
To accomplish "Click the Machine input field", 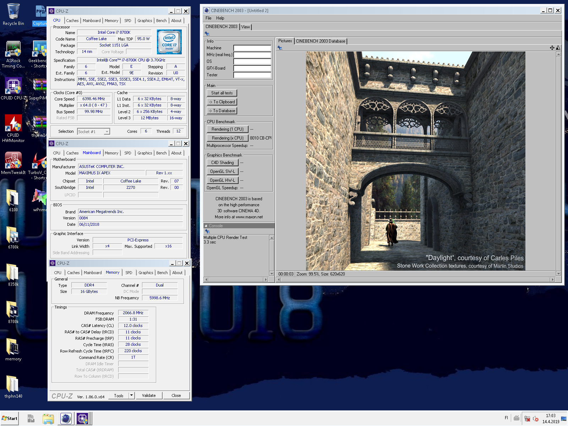I will click(252, 48).
